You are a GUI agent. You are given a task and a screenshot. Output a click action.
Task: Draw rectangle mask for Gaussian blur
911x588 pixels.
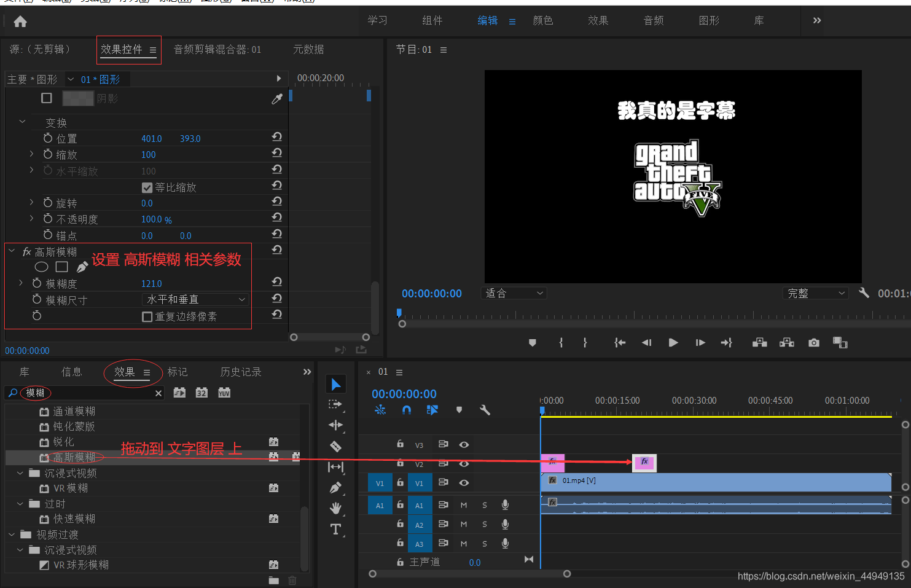(61, 267)
